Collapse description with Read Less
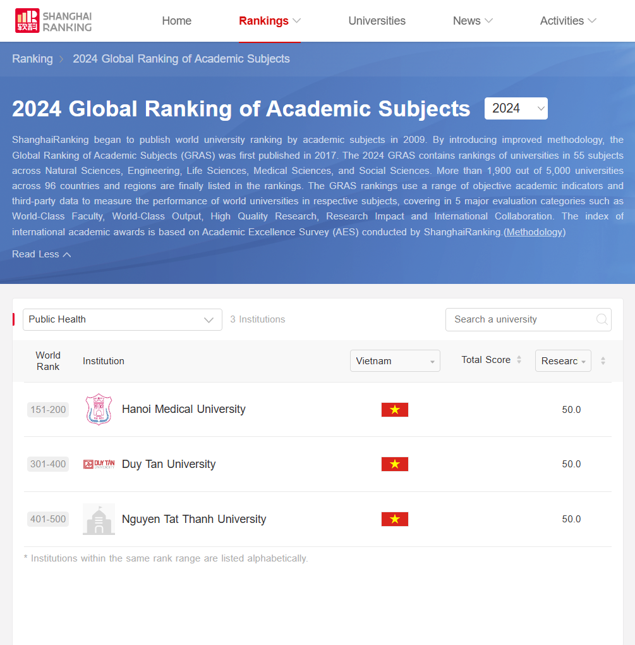The image size is (635, 645). [x=42, y=254]
